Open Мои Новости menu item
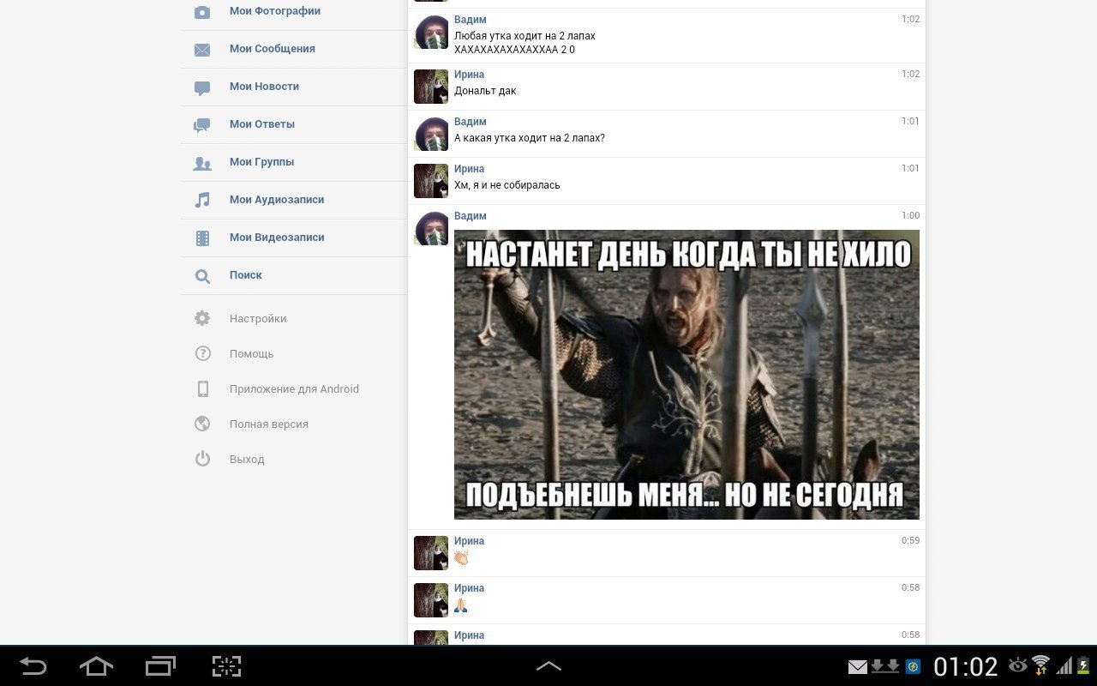Viewport: 1097px width, 686px height. 293,87
